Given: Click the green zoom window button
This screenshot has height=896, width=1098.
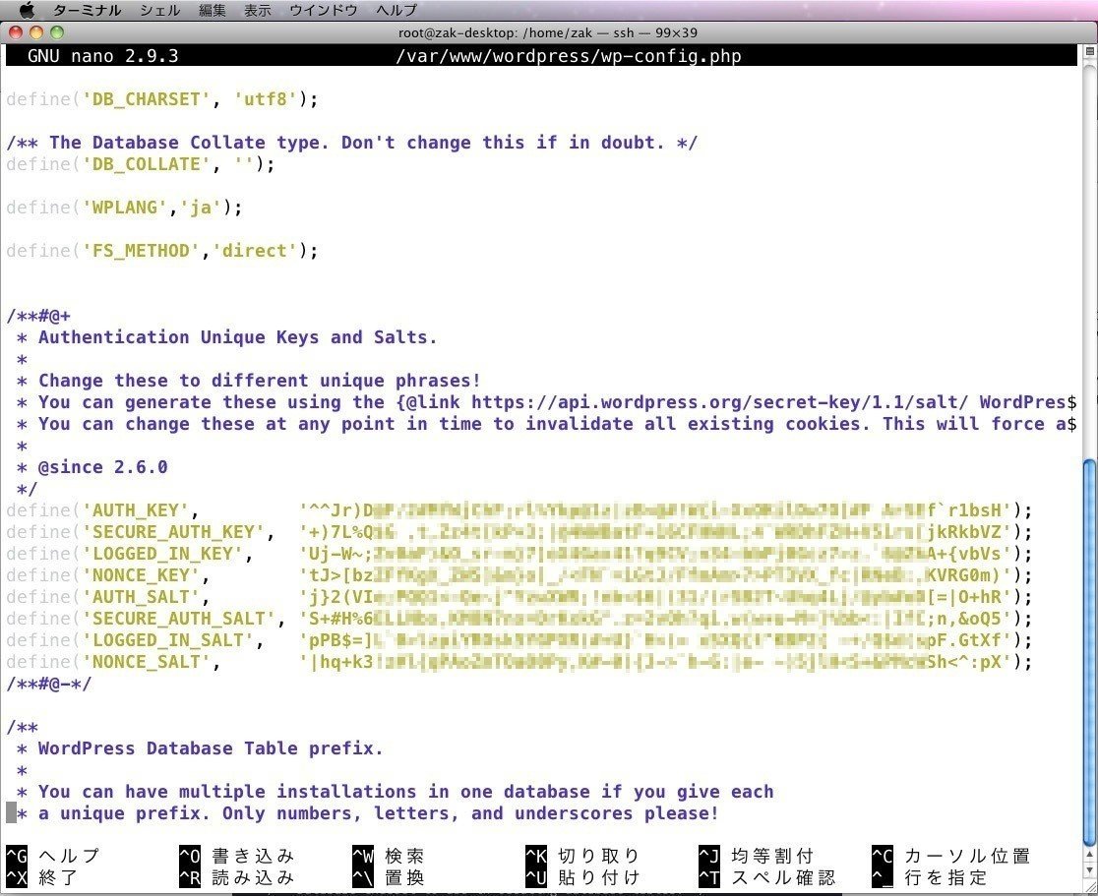Looking at the screenshot, I should 57,32.
